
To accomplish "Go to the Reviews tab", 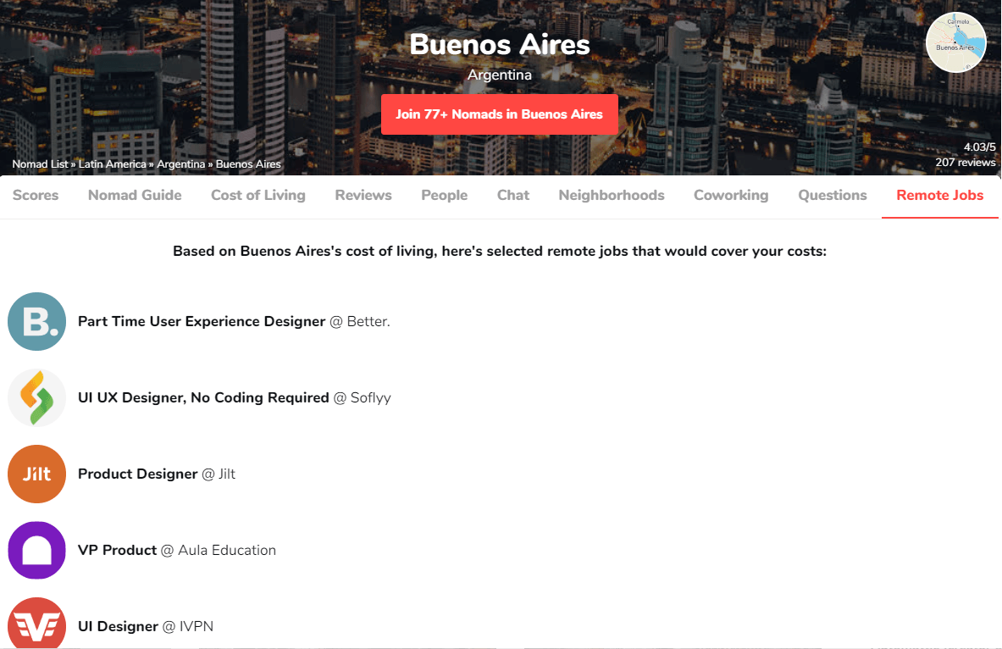I will 363,195.
